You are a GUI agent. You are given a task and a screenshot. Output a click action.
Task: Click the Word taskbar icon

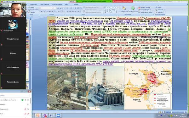click(x=52, y=115)
